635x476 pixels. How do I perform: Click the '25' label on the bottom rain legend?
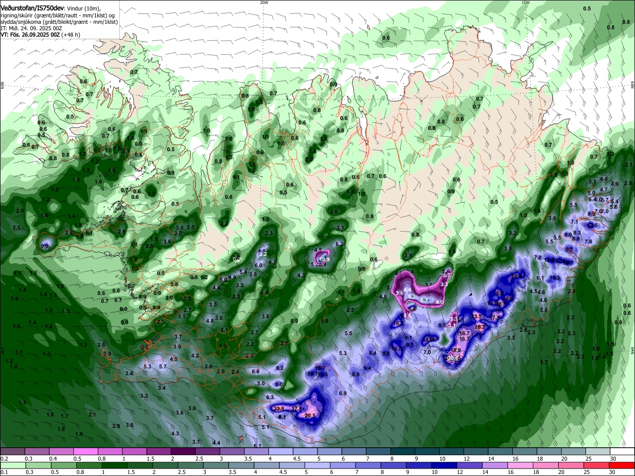(586, 473)
